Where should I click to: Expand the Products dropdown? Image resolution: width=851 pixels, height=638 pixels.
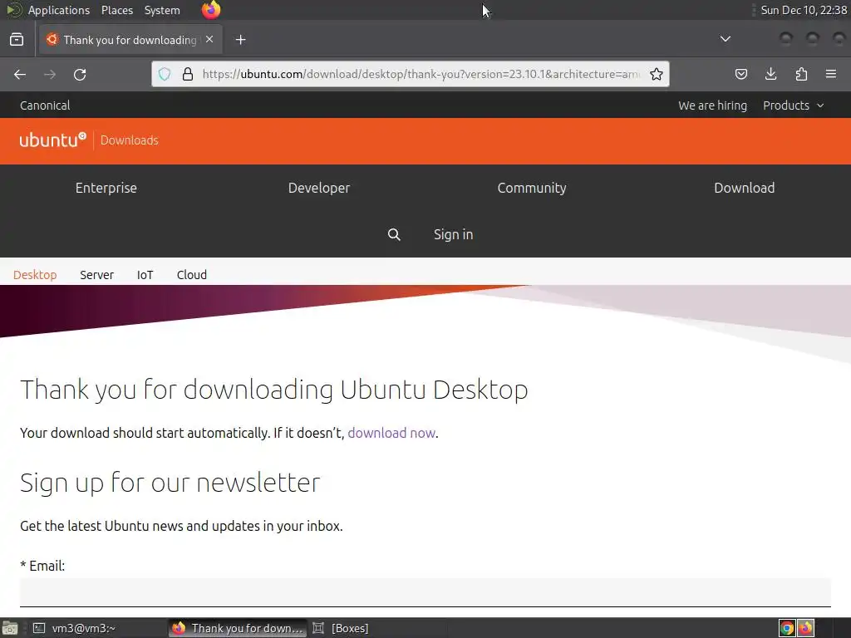pyautogui.click(x=793, y=106)
